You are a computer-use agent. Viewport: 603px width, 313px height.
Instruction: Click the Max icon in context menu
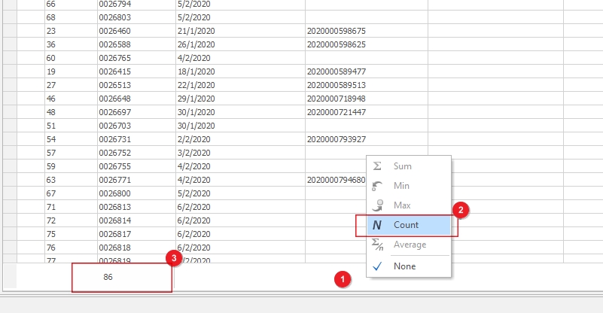(378, 205)
